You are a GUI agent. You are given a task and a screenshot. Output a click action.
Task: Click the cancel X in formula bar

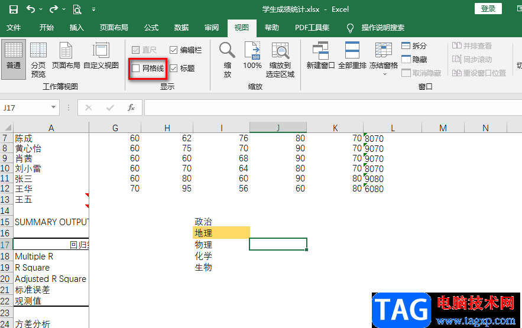(89, 108)
